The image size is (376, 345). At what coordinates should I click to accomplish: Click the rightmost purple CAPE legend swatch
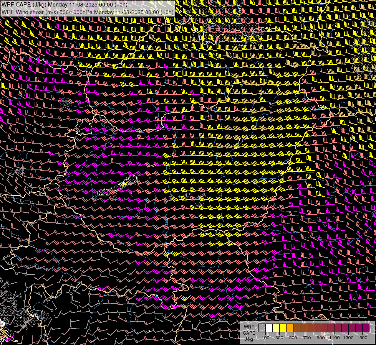(x=366, y=328)
